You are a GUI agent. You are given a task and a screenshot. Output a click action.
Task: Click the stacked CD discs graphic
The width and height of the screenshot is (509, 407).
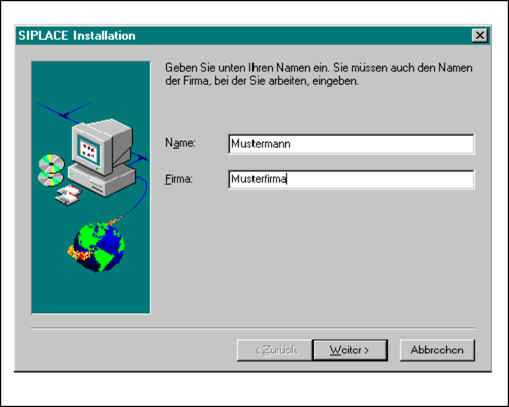(x=51, y=171)
